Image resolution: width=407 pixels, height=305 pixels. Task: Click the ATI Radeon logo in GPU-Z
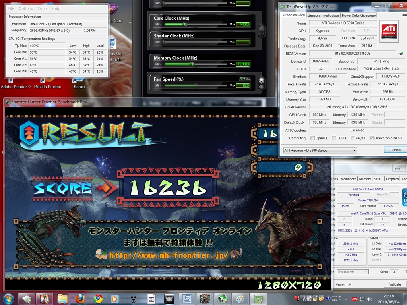click(x=388, y=31)
